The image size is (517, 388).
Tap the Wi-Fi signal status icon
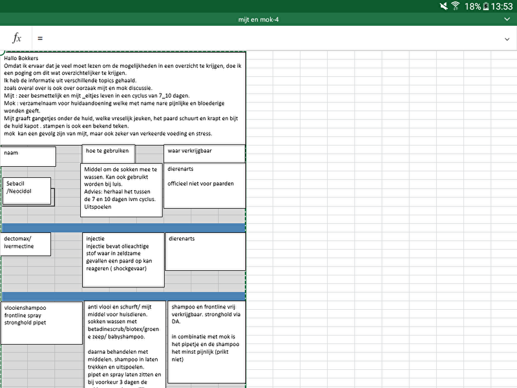456,6
